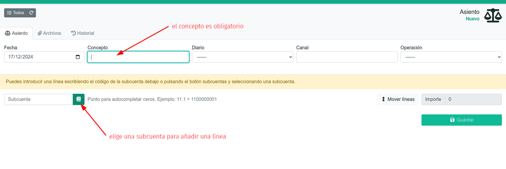Click the balance scale icon at top right
Image resolution: width=506 pixels, height=169 pixels.
[x=493, y=16]
